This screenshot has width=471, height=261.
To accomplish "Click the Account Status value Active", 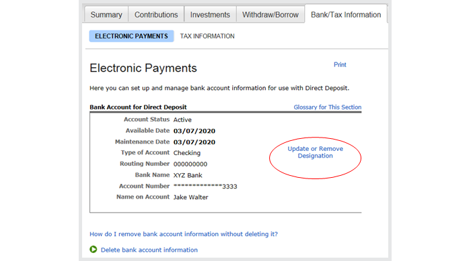I will 182,120.
